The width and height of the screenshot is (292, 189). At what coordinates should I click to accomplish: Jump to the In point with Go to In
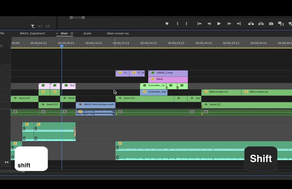199,23
